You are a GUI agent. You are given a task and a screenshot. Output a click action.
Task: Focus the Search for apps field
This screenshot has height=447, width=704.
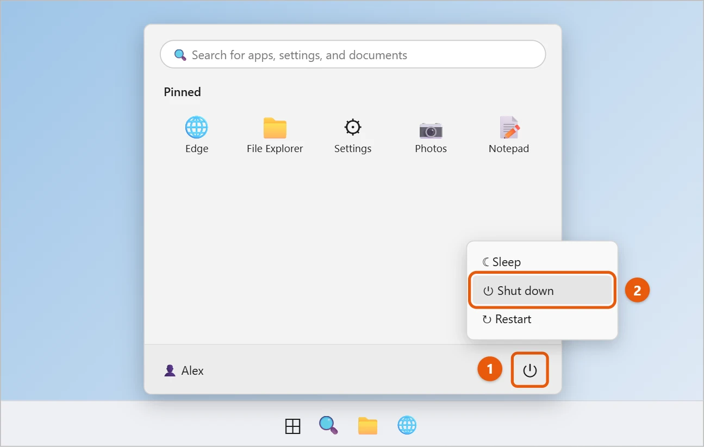(x=353, y=54)
